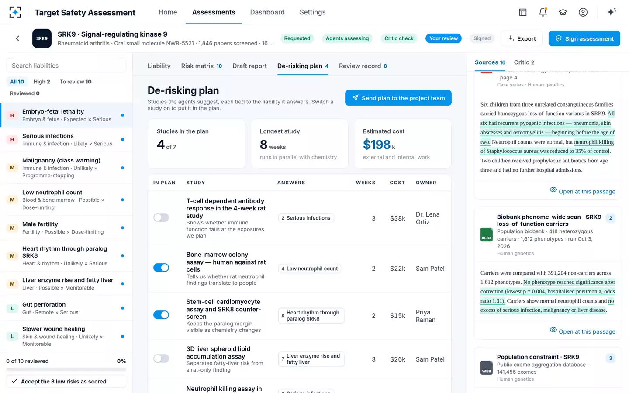This screenshot has width=629, height=393.
Task: Click the 0 of 10 reviewed progress bar
Action: coord(66,369)
